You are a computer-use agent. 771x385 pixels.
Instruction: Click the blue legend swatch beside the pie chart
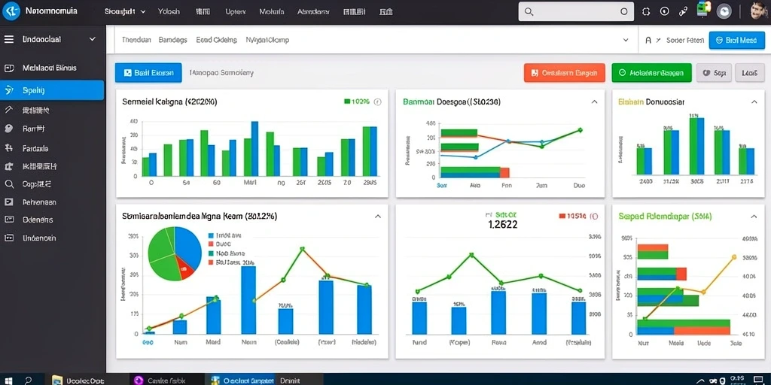[211, 235]
